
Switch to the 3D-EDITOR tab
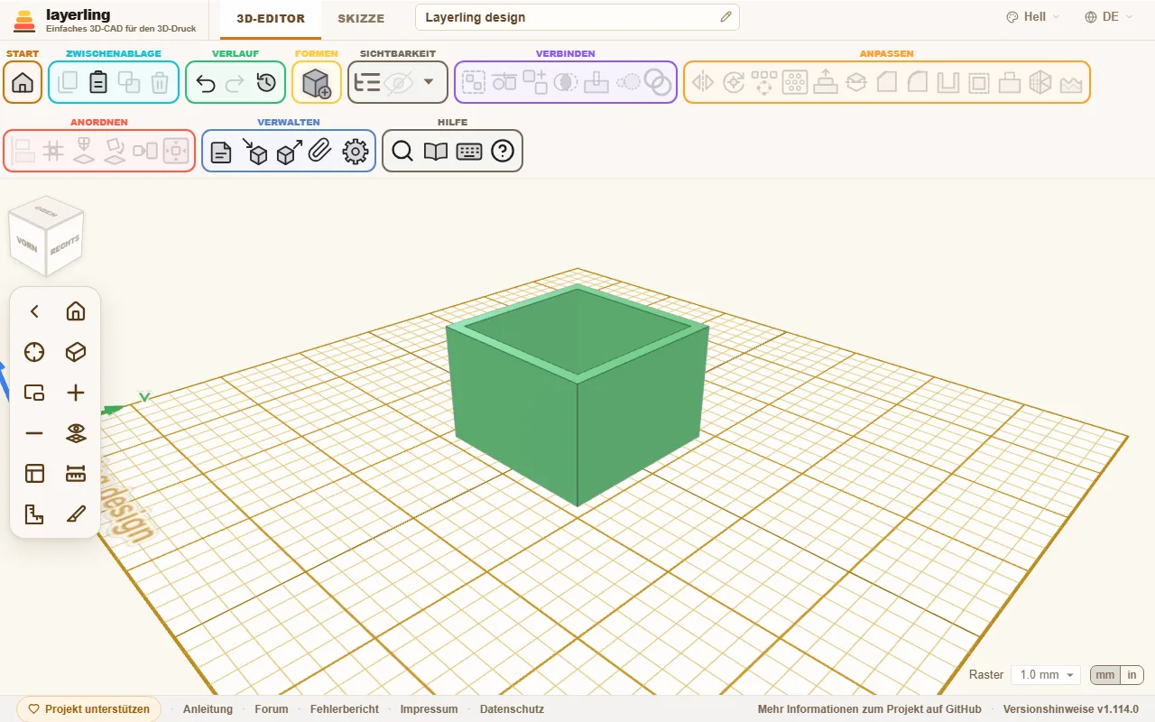coord(271,18)
